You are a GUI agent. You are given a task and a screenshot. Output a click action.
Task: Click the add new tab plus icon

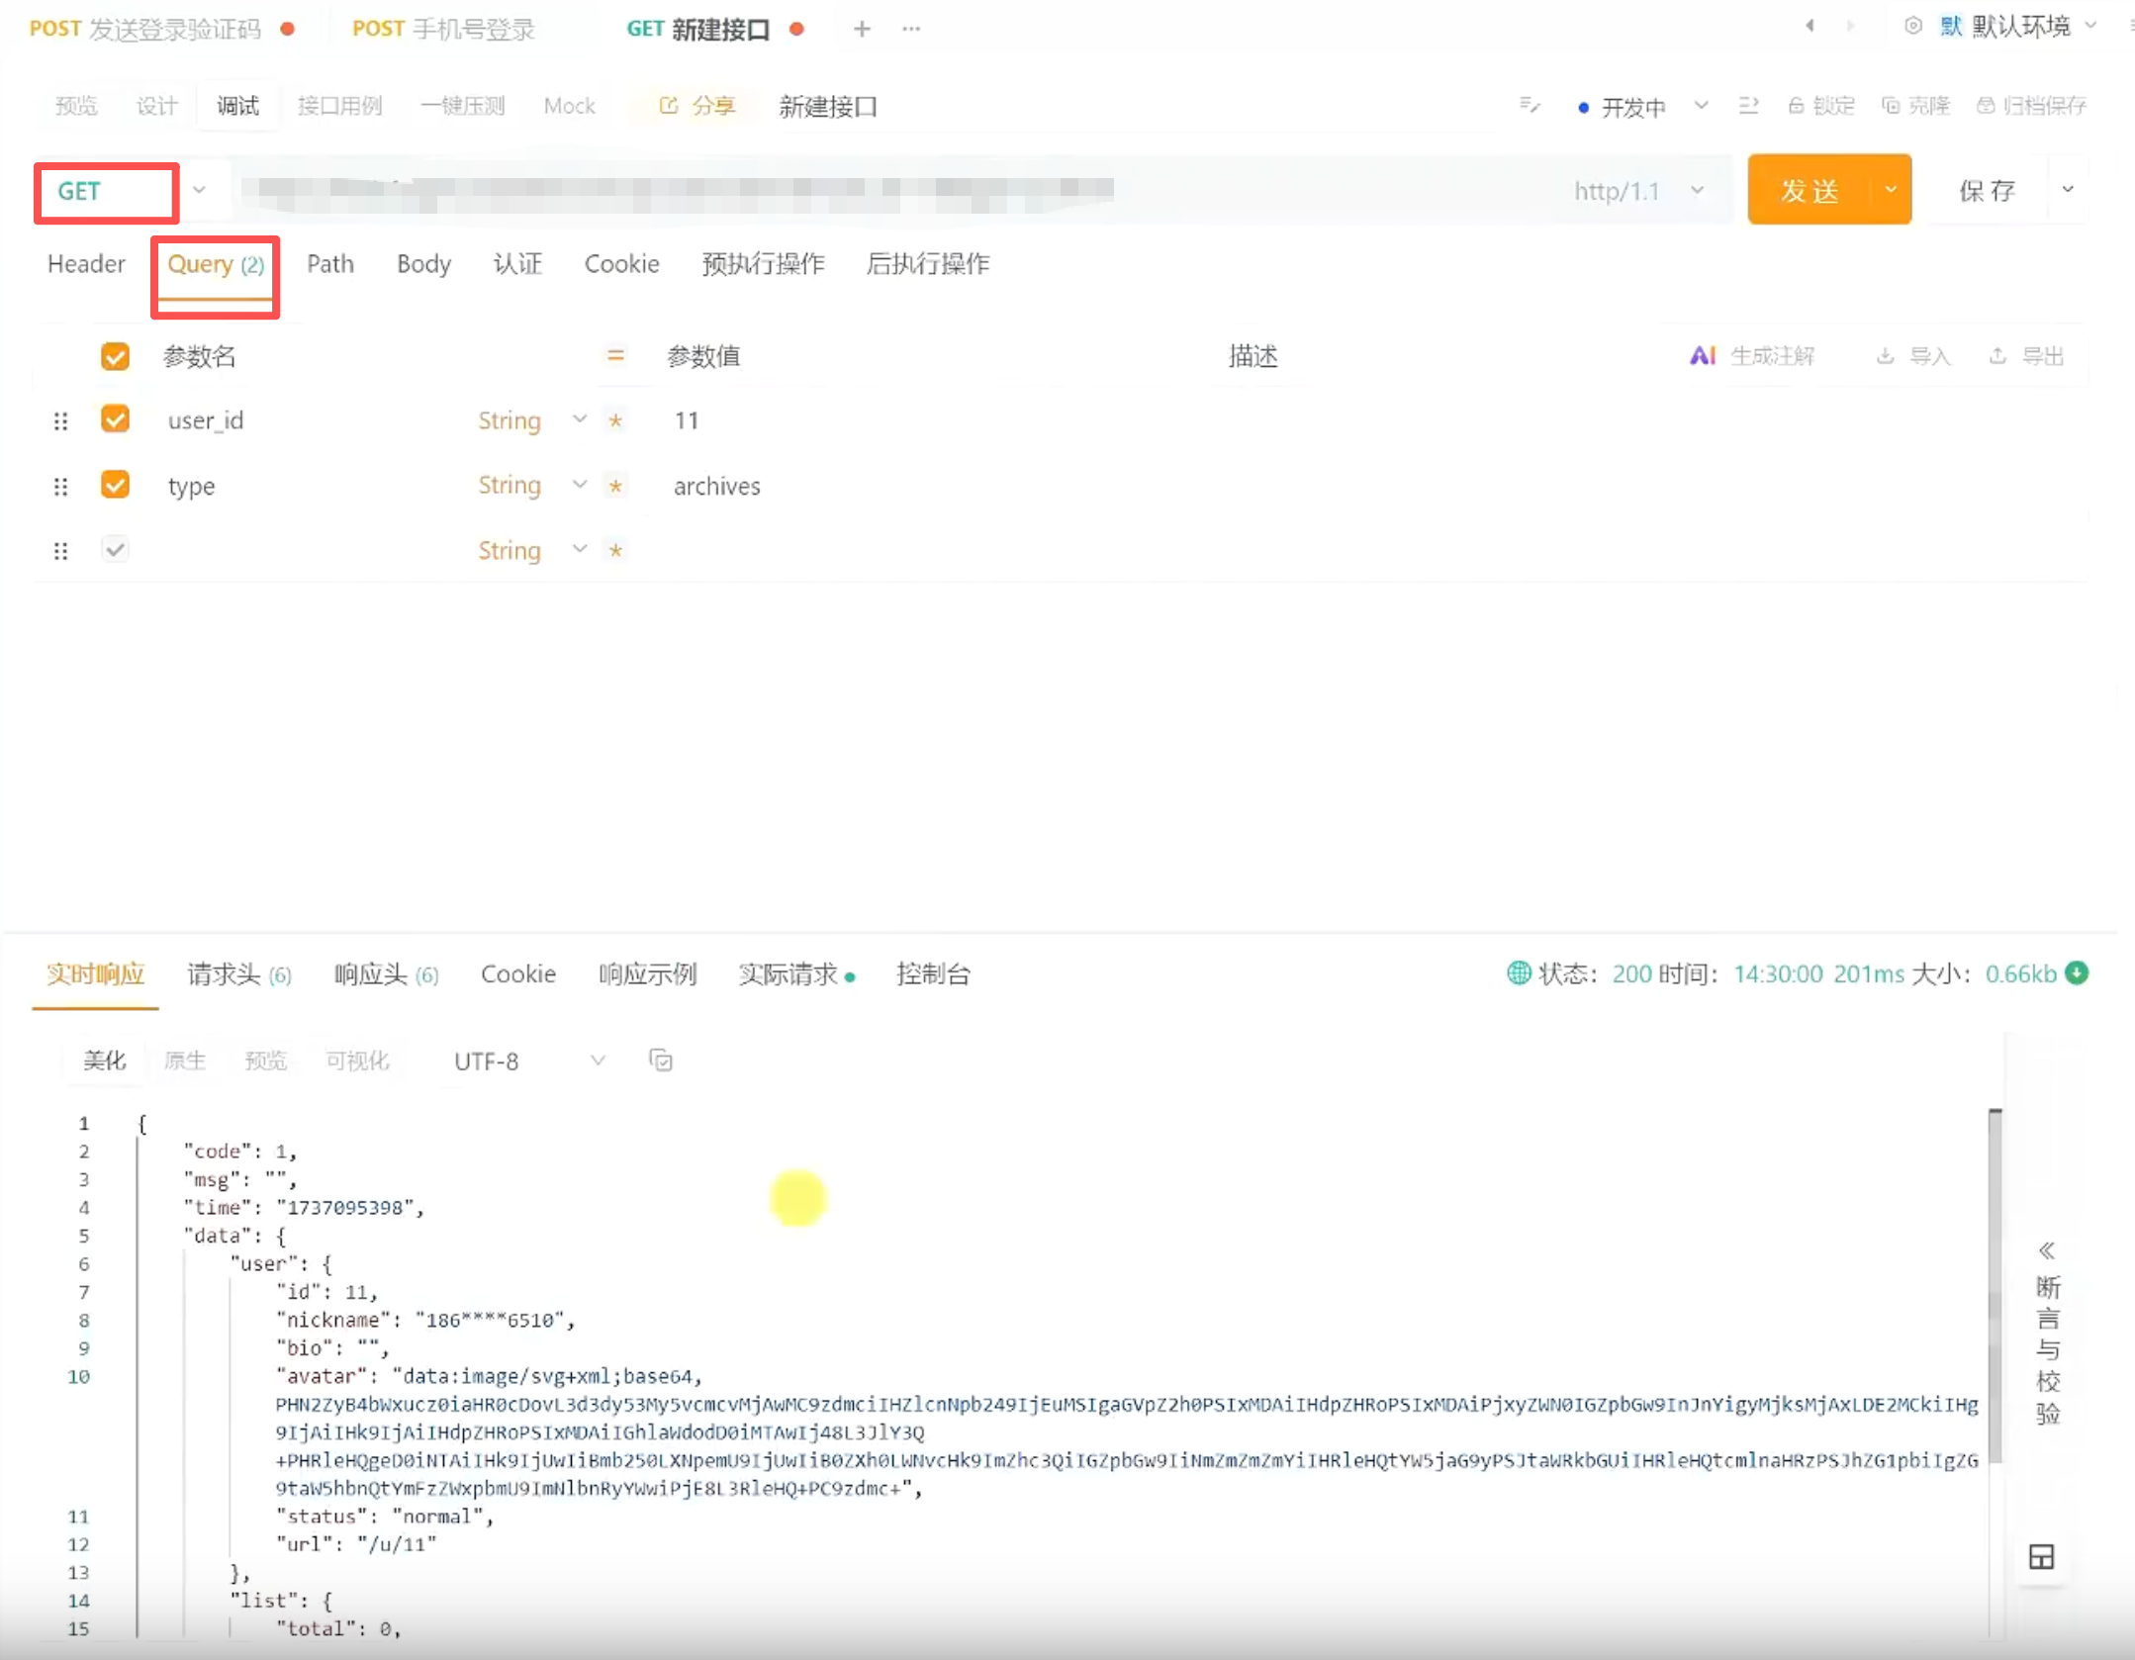tap(862, 30)
